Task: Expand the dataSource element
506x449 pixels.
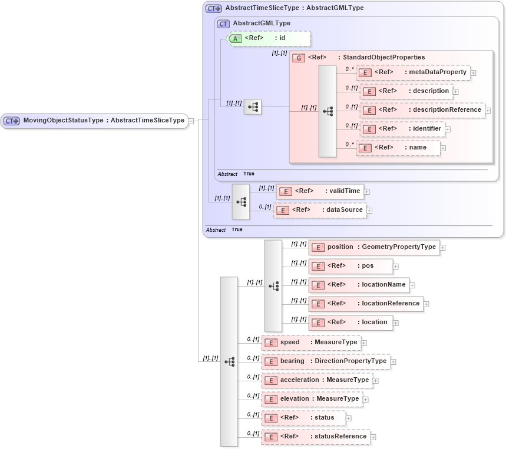Action: [x=369, y=211]
